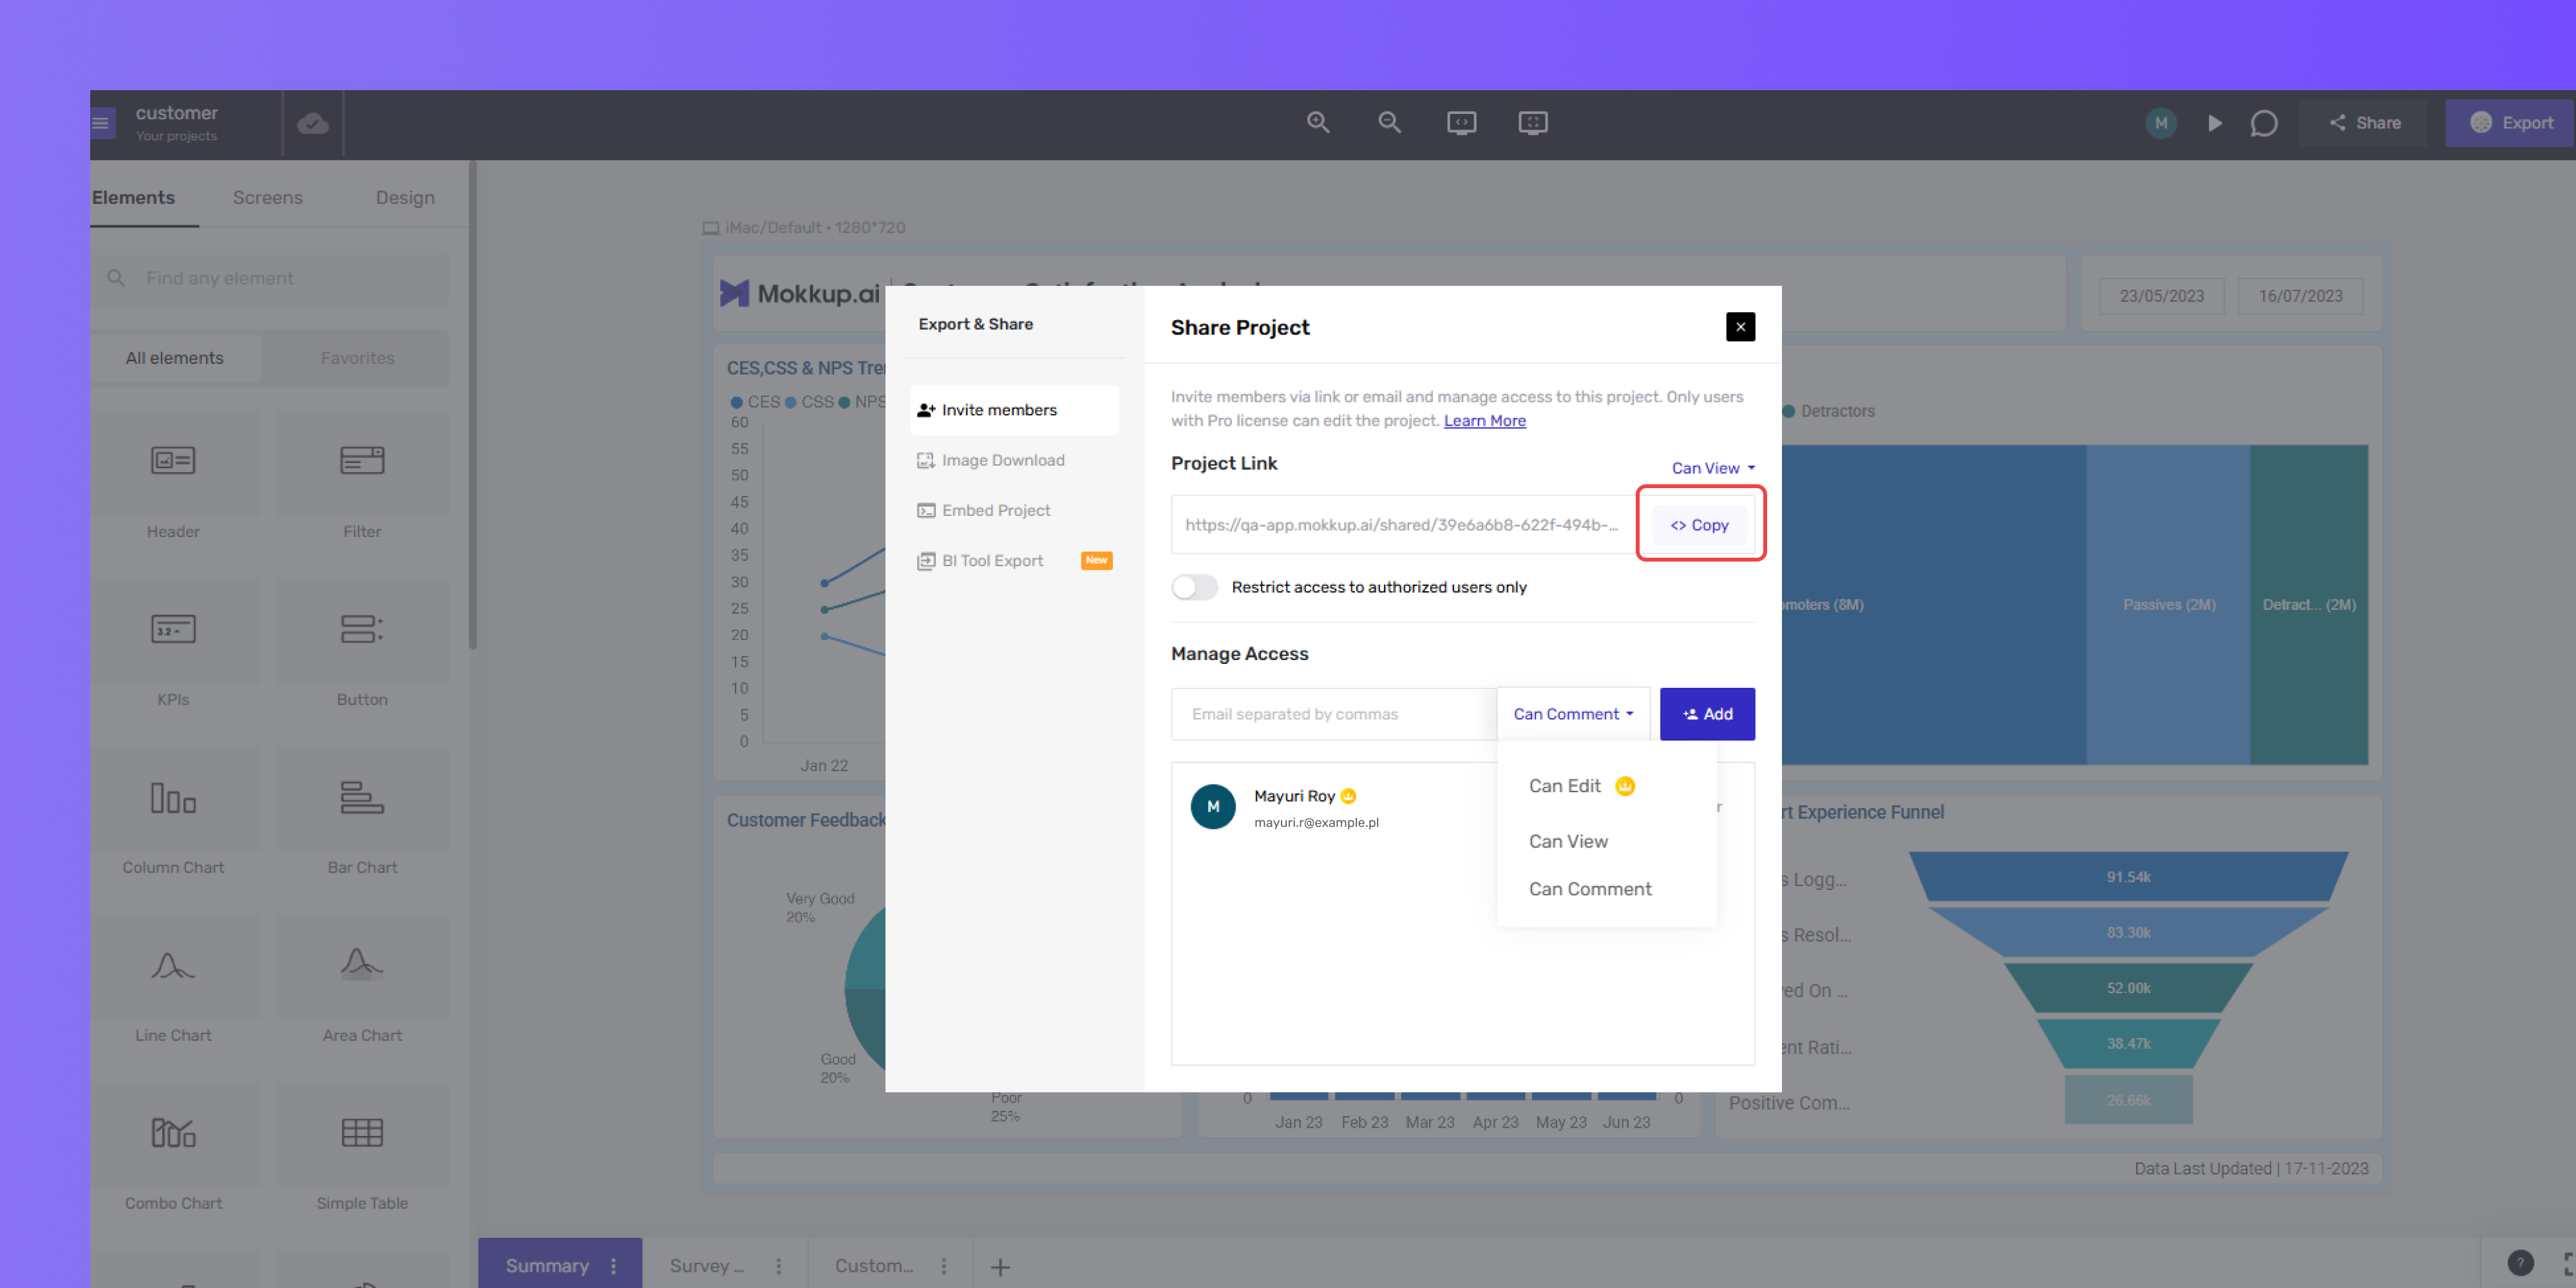Choose Can View from permission list
Viewport: 2576px width, 1288px height.
click(x=1607, y=842)
